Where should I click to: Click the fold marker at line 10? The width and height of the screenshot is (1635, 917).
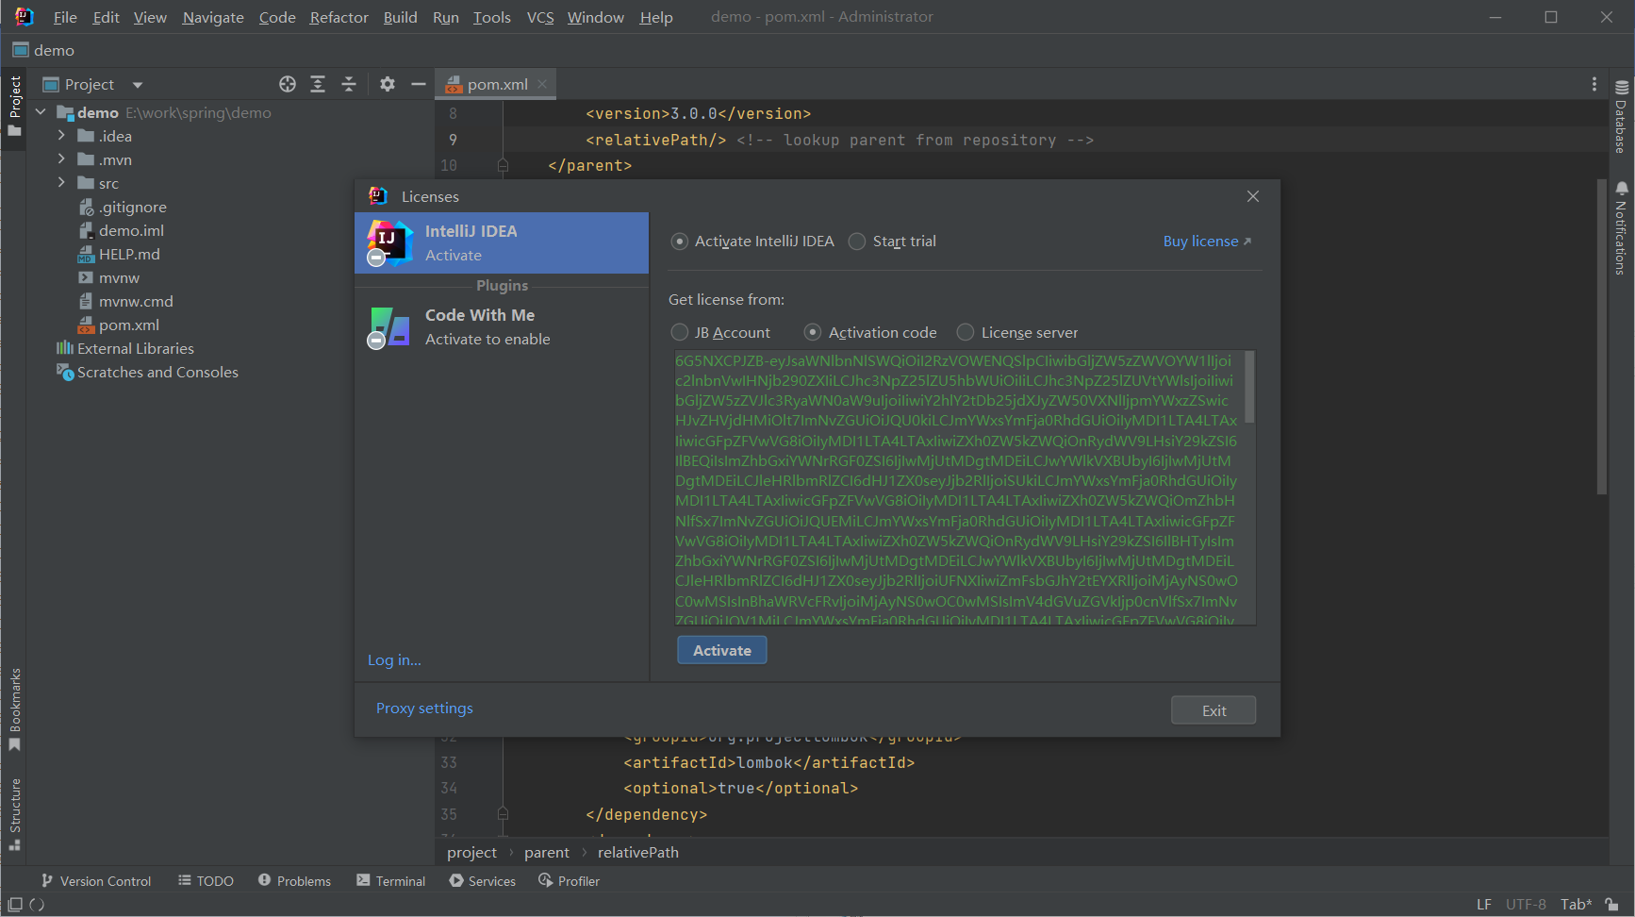point(503,165)
